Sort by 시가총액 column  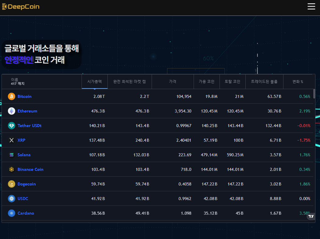tap(94, 81)
